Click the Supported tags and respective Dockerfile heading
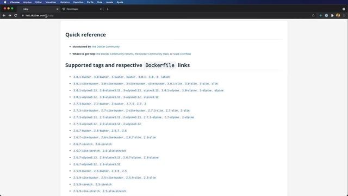The width and height of the screenshot is (348, 196). pyautogui.click(x=127, y=65)
